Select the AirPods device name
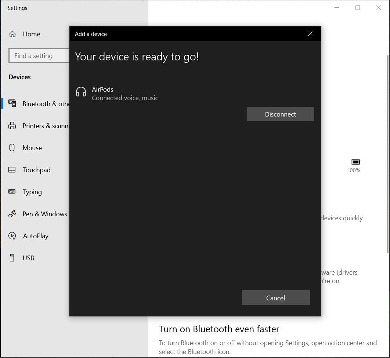The image size is (390, 358). (x=102, y=89)
